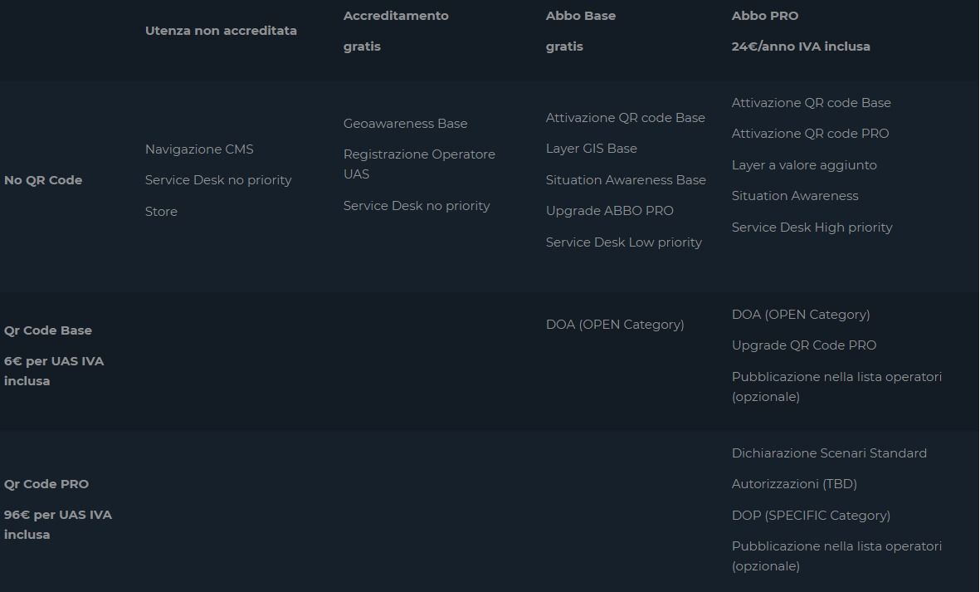Select 'Upgrade ABBO PRO' option
980x592 pixels.
(x=610, y=211)
